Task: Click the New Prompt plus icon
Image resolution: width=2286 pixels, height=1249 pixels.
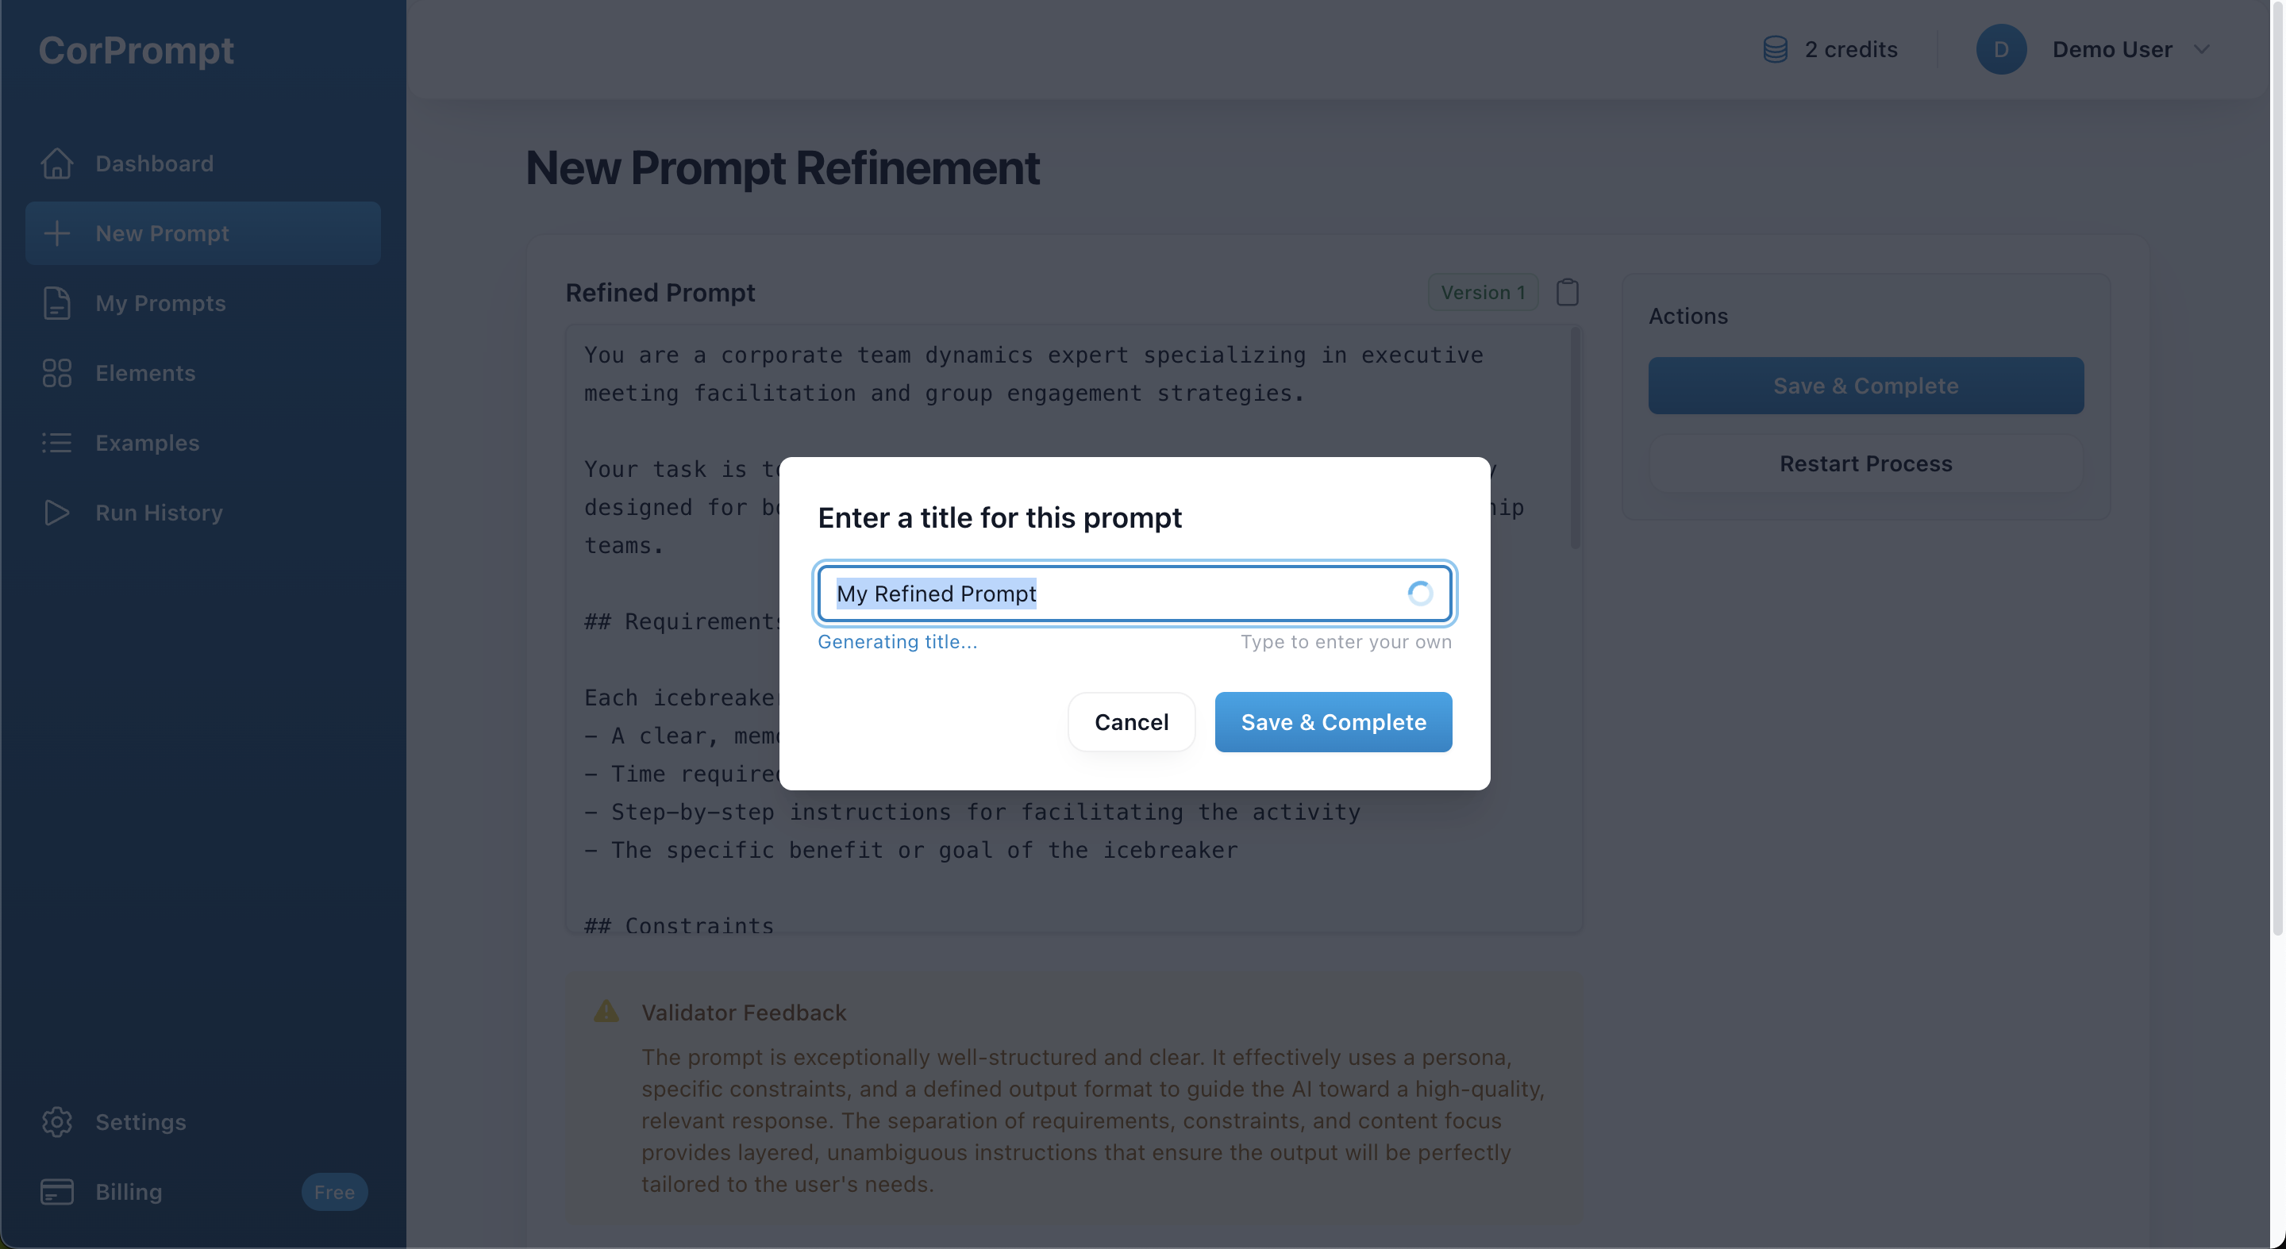Action: point(57,233)
